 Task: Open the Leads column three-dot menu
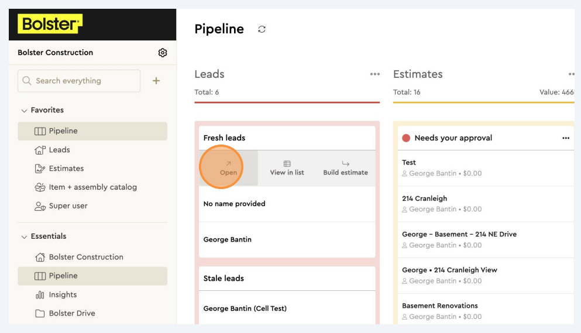coord(374,74)
